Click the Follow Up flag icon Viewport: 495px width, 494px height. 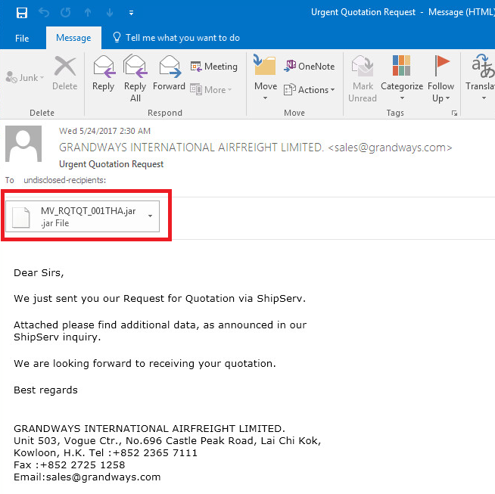441,65
